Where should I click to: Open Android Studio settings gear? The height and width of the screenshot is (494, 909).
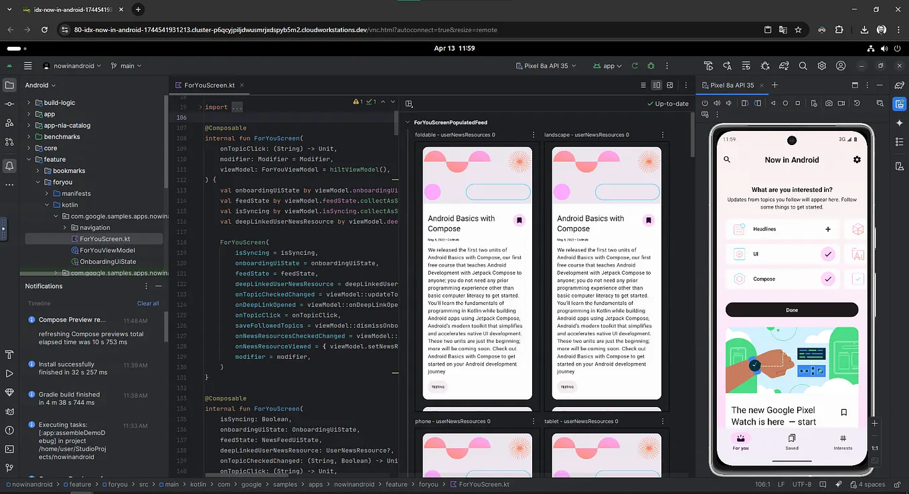click(x=821, y=66)
